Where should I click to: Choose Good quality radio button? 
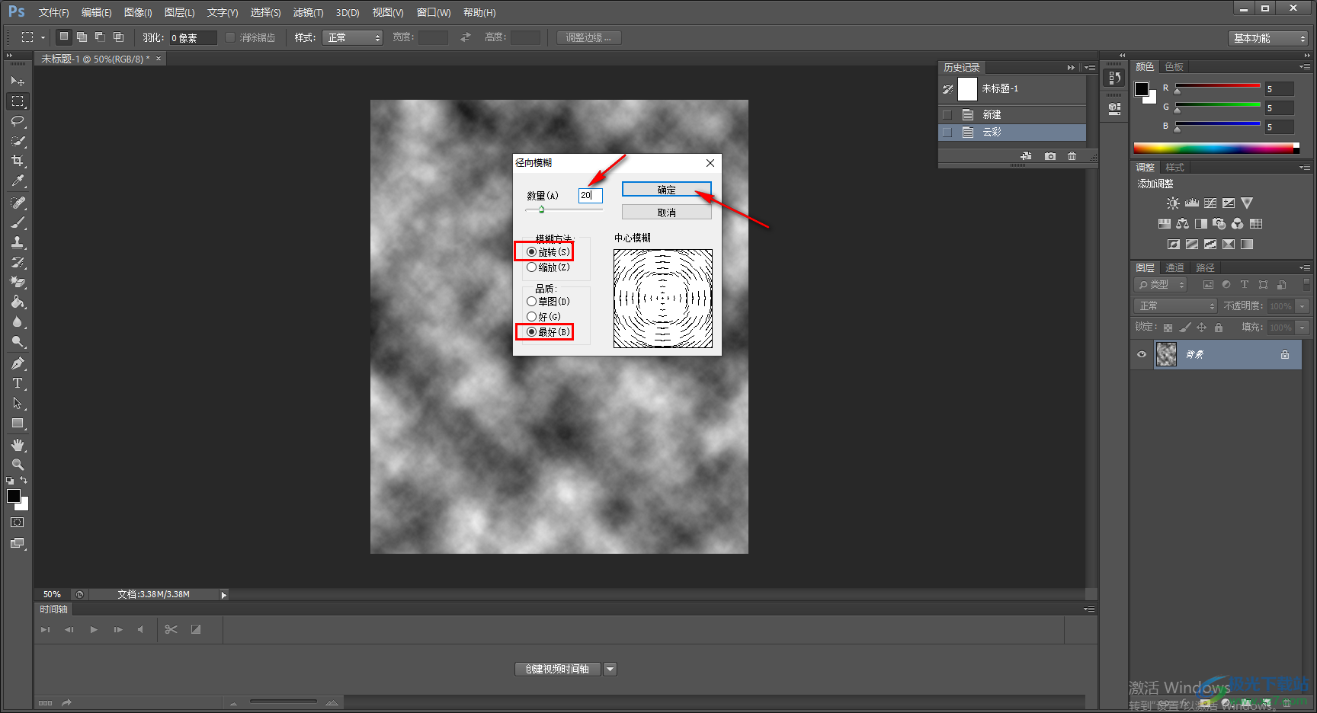(x=531, y=317)
